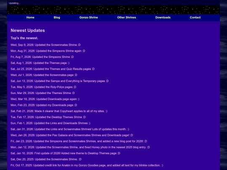
Task: Open the Gonzo Shrine menu item
Action: (89, 18)
